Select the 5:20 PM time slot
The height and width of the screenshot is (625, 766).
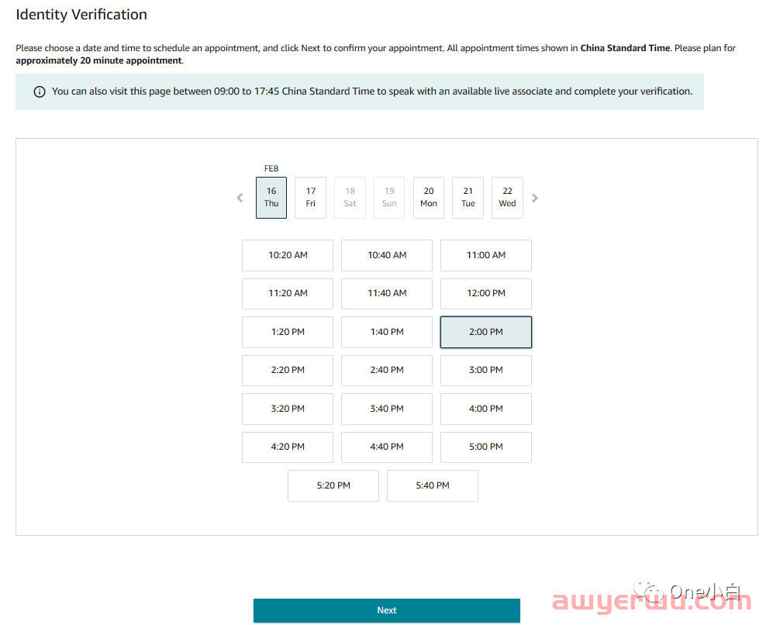click(333, 485)
